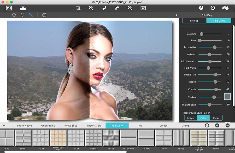Choose the Fold 06 preset thumbnail
Image resolution: width=235 pixels, height=153 pixels.
[111, 138]
